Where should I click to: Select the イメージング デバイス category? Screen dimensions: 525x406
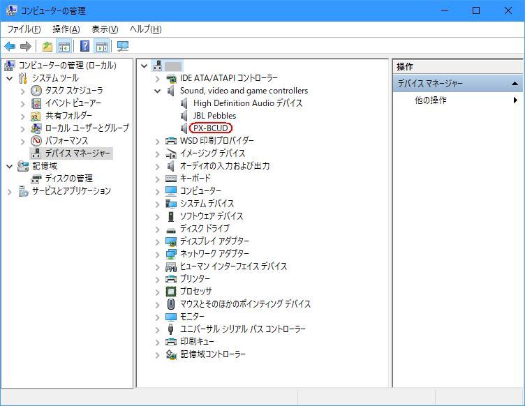(x=213, y=153)
